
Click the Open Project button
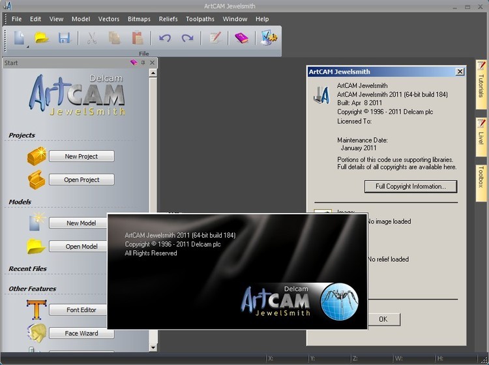(x=81, y=180)
